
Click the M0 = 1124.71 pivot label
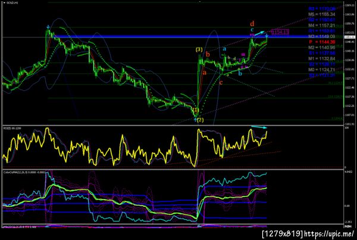pos(322,70)
